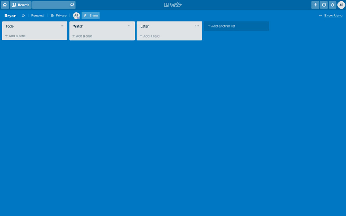Click the AE board member avatar
The height and width of the screenshot is (216, 346).
(x=76, y=16)
